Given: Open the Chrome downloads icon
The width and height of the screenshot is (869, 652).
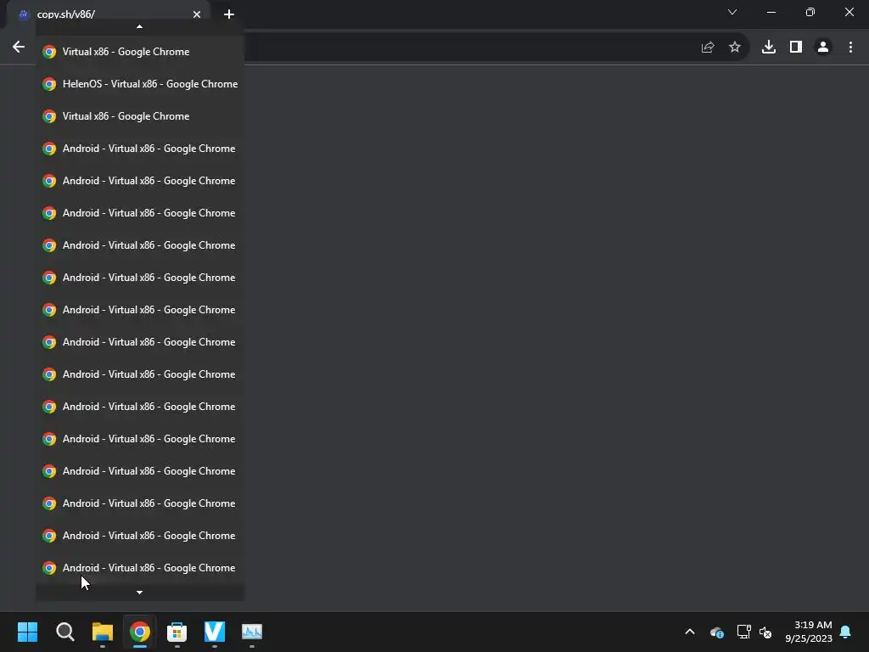Looking at the screenshot, I should (x=769, y=48).
